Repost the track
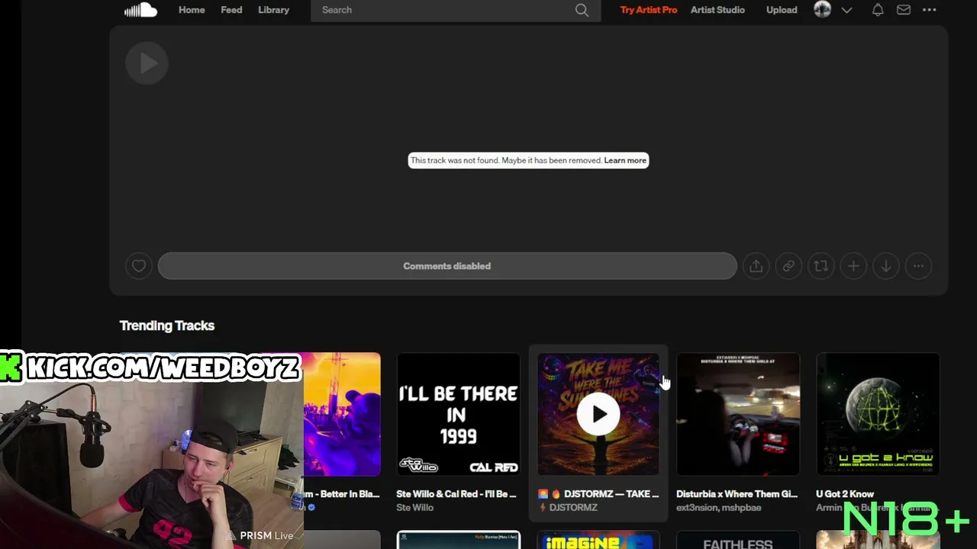977x549 pixels. 821,266
